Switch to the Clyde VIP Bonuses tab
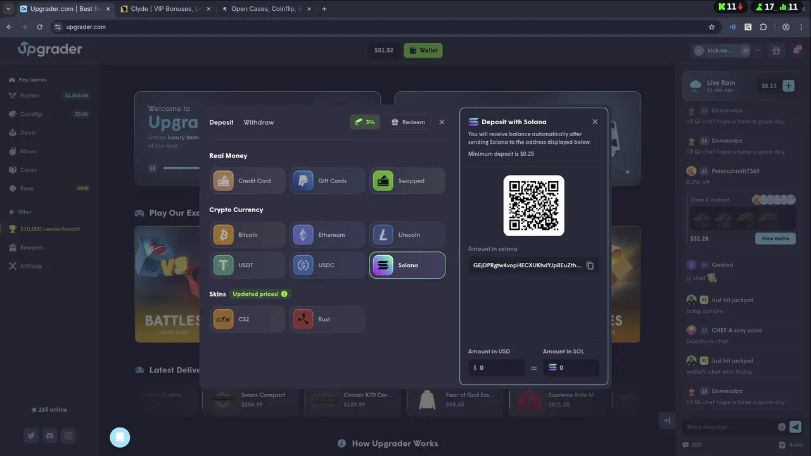The width and height of the screenshot is (811, 456). 165,9
